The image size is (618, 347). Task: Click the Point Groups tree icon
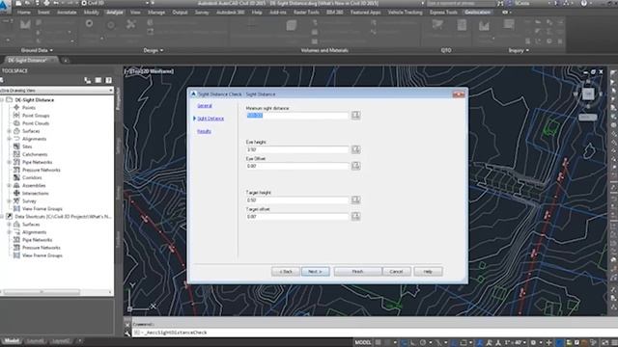tap(16, 116)
